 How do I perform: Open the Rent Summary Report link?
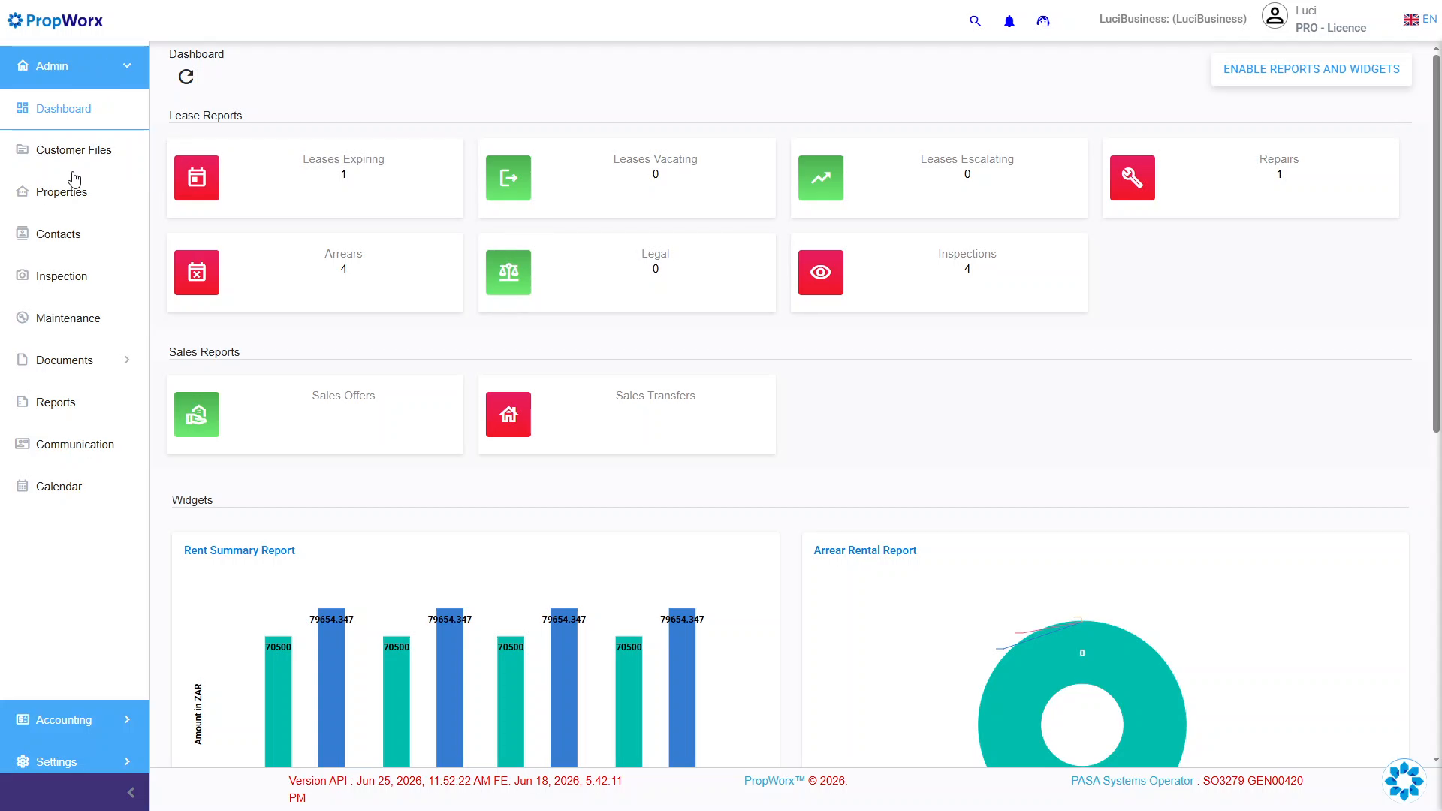tap(240, 550)
